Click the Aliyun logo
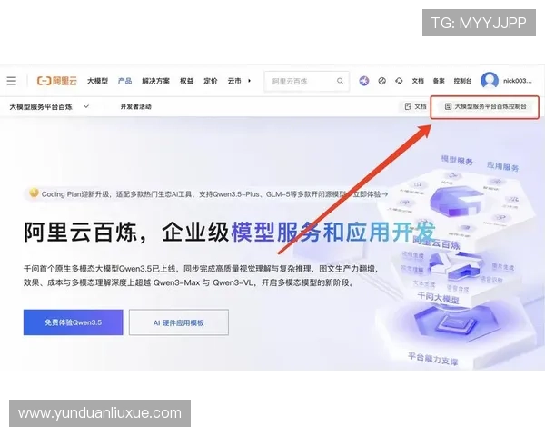Screen dimensions: 545x436 point(57,81)
